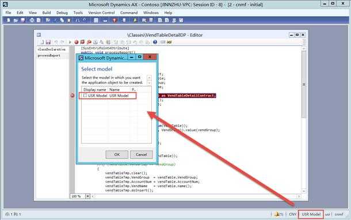Sort by the Name column header
The image size is (351, 220).
(119, 90)
